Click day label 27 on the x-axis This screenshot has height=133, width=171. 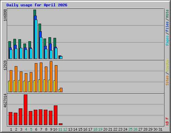[x=140, y=129]
